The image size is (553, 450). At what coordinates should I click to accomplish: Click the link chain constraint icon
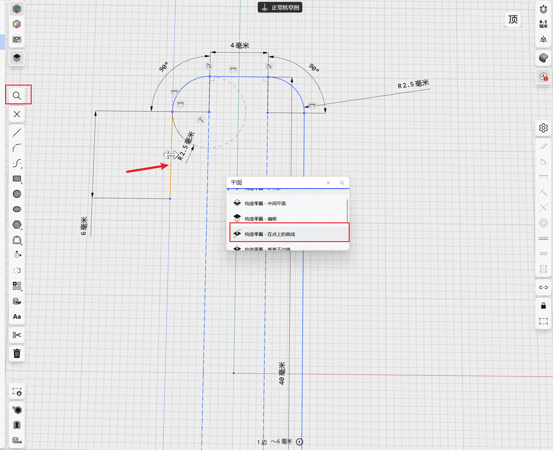point(543,287)
